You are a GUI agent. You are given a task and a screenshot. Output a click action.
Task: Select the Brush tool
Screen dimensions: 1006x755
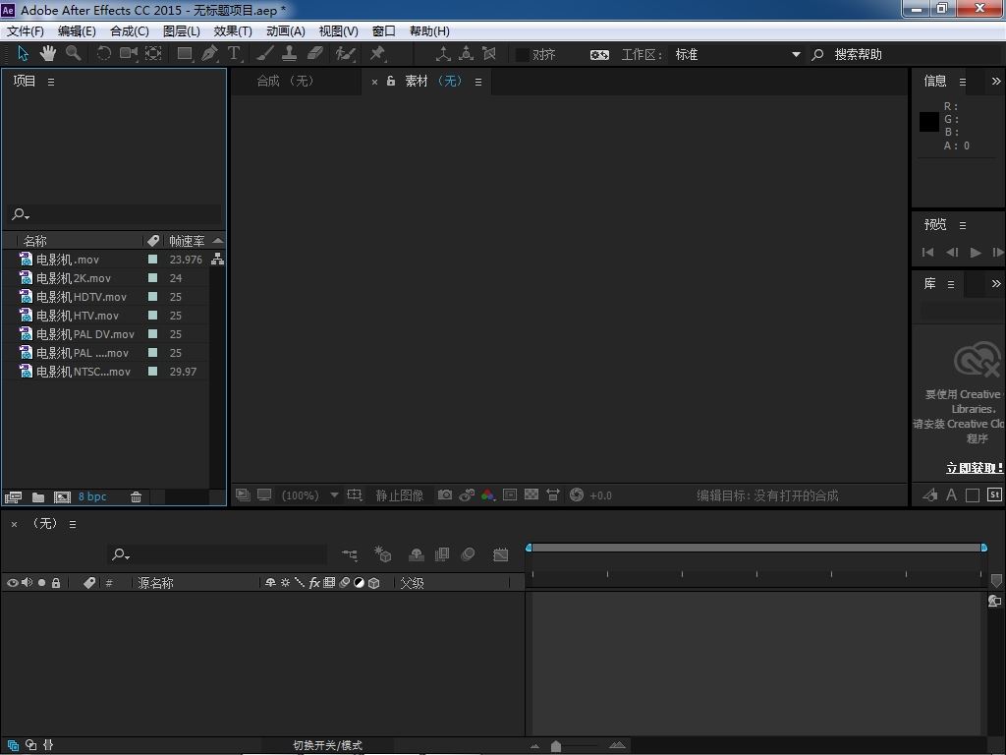(x=265, y=54)
